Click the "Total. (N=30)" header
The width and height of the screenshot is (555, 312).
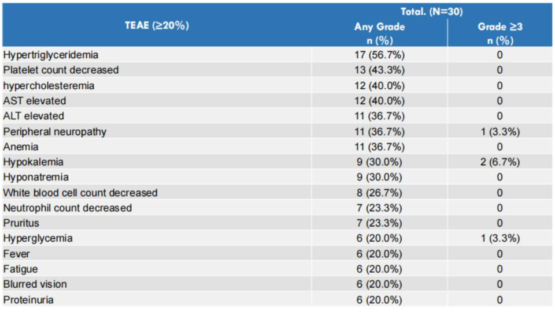431,12
